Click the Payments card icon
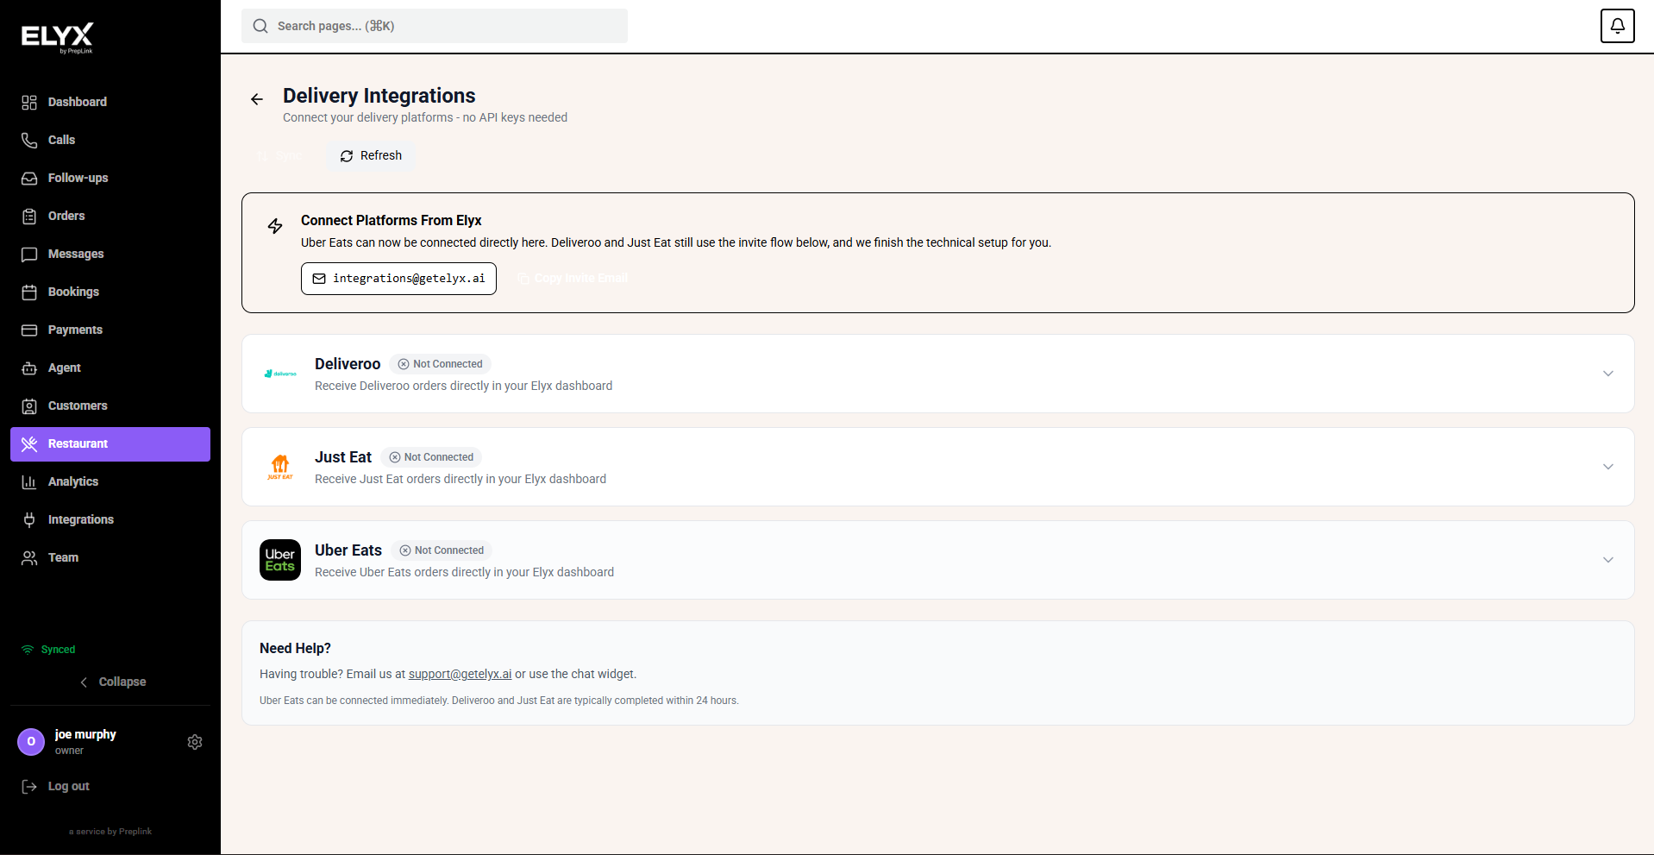 point(29,330)
